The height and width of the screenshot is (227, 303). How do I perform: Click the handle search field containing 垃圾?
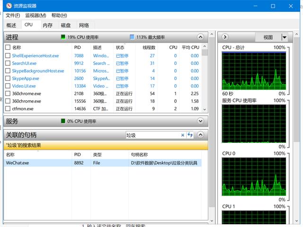(x=152, y=135)
